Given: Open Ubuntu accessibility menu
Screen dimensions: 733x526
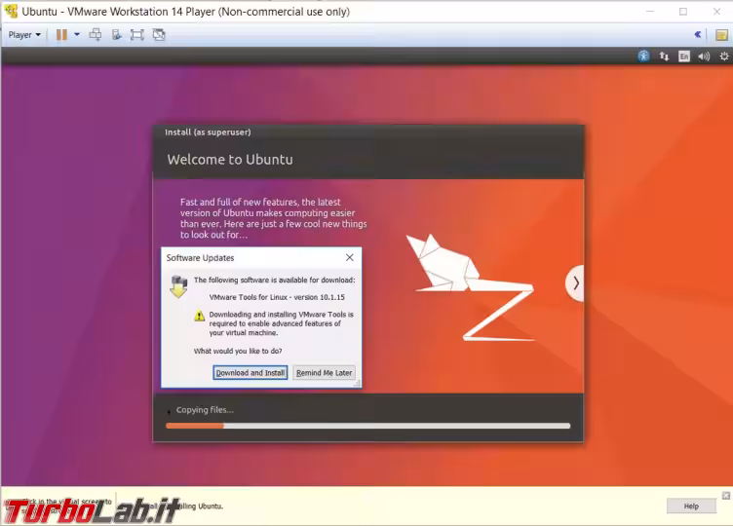Looking at the screenshot, I should [643, 56].
